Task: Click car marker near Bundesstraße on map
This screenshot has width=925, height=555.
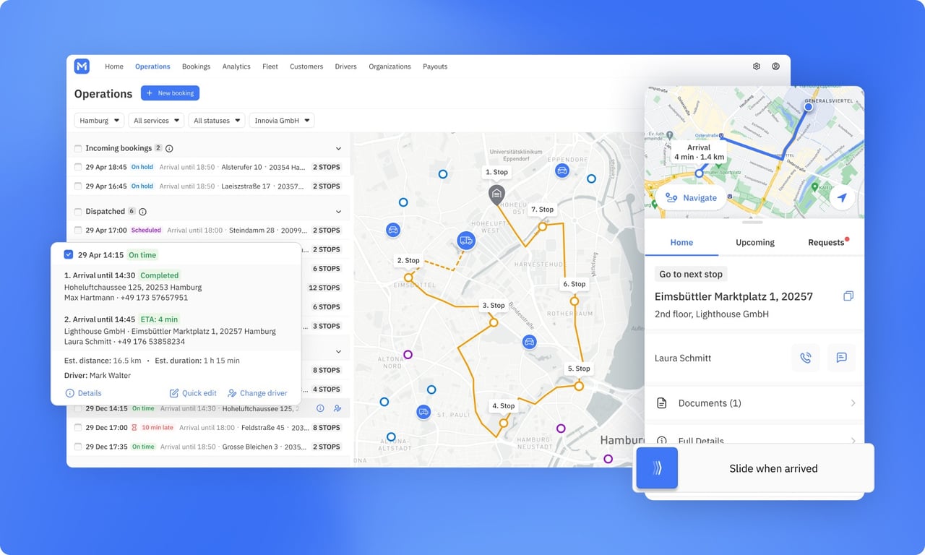Action: (530, 342)
